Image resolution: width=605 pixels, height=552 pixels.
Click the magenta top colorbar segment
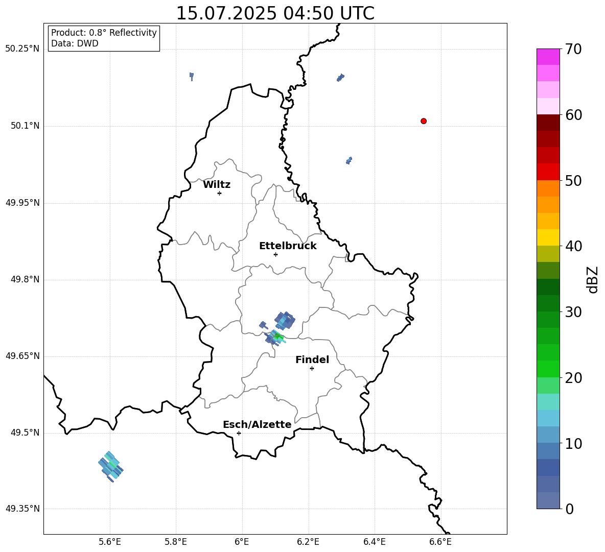point(548,57)
